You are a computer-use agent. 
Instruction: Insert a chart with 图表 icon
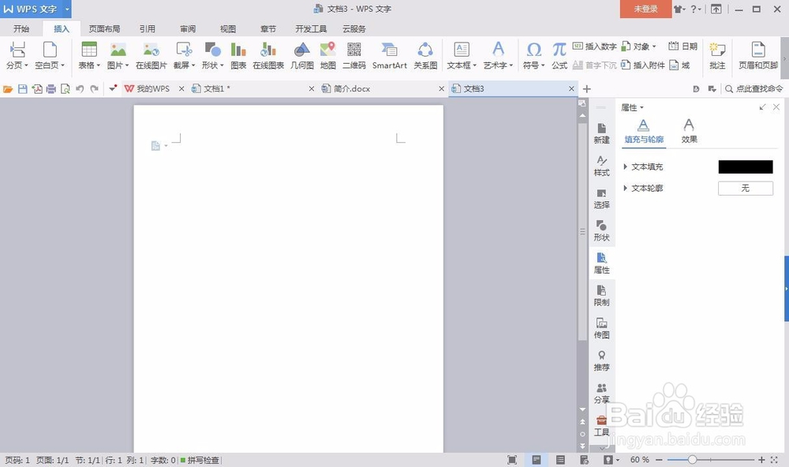pos(238,50)
